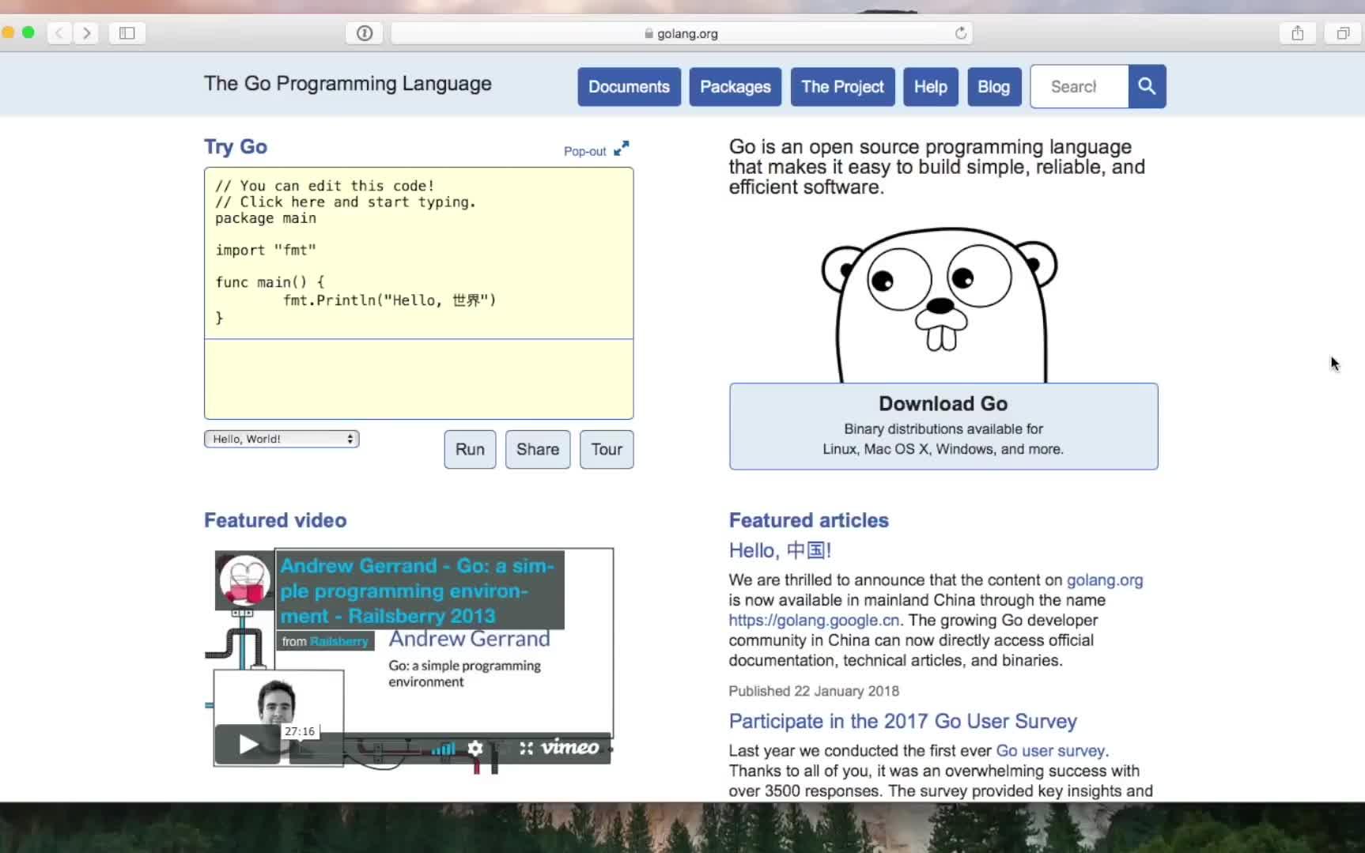Focus the site search field

coord(1080,86)
